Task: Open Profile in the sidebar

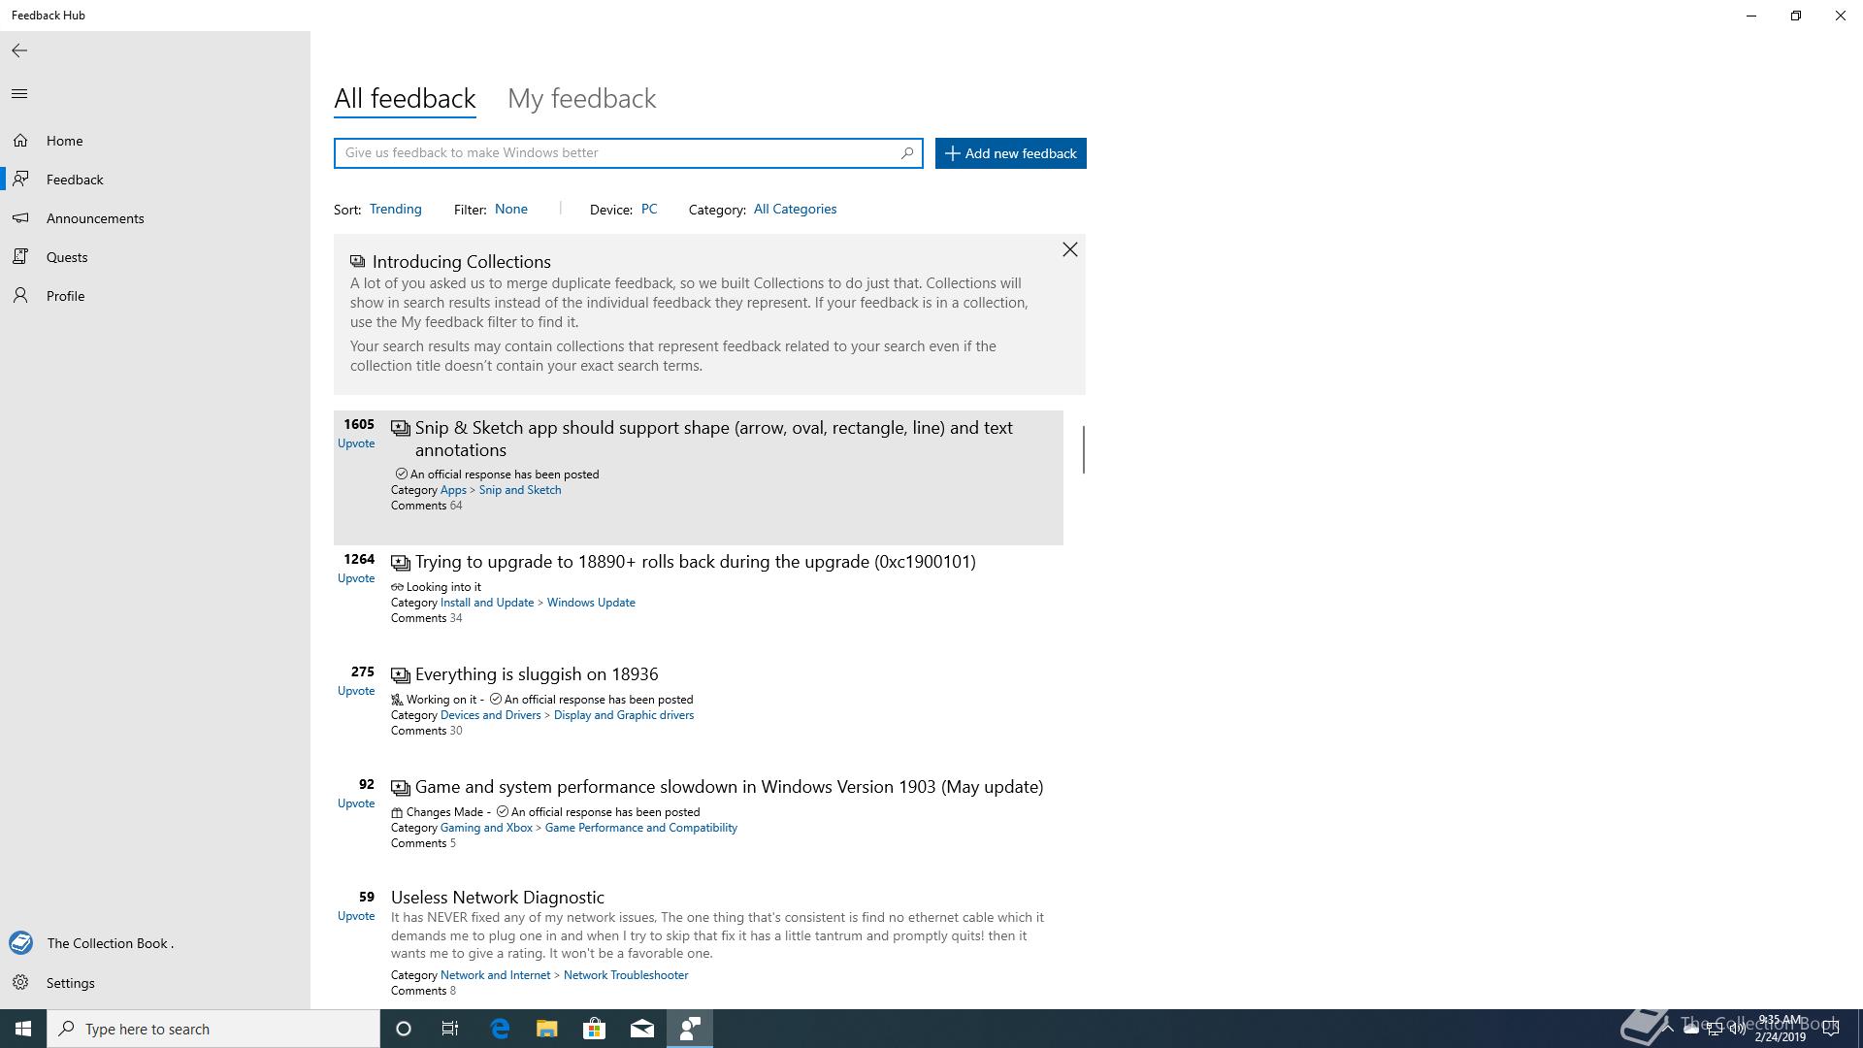Action: (x=155, y=296)
